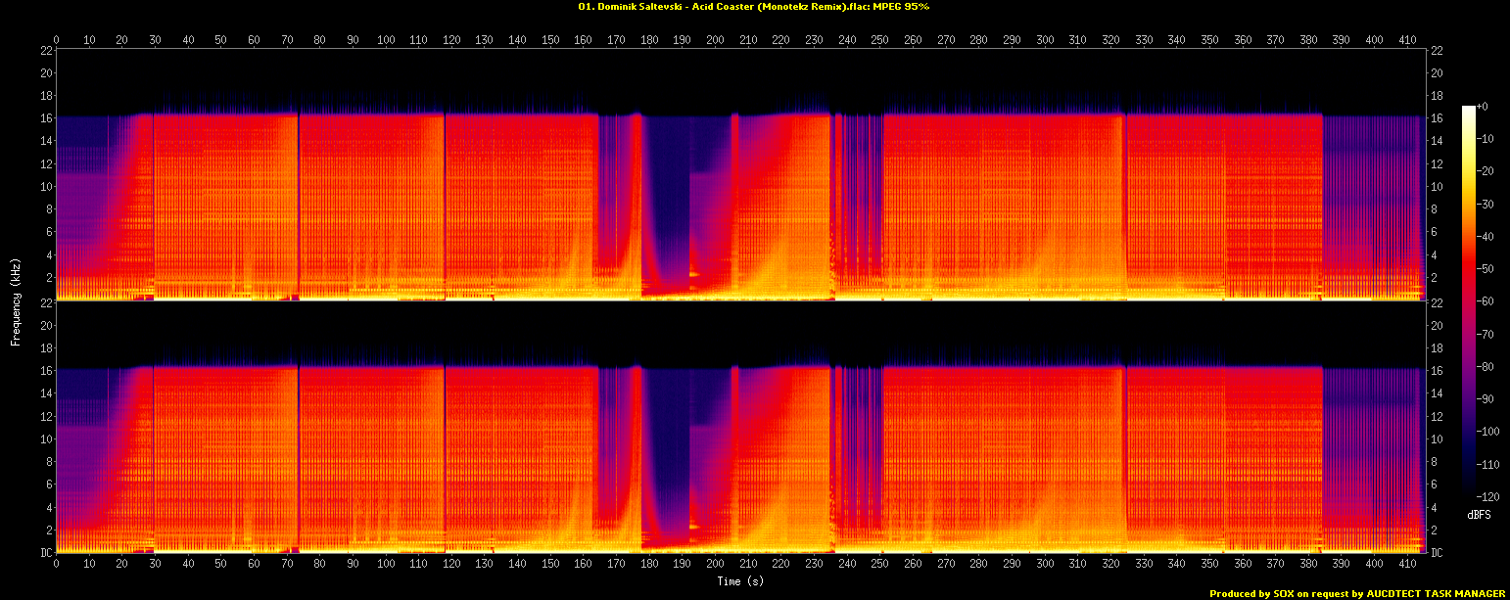
Task: Click the DC label at bottom-left corner
Action: (45, 553)
